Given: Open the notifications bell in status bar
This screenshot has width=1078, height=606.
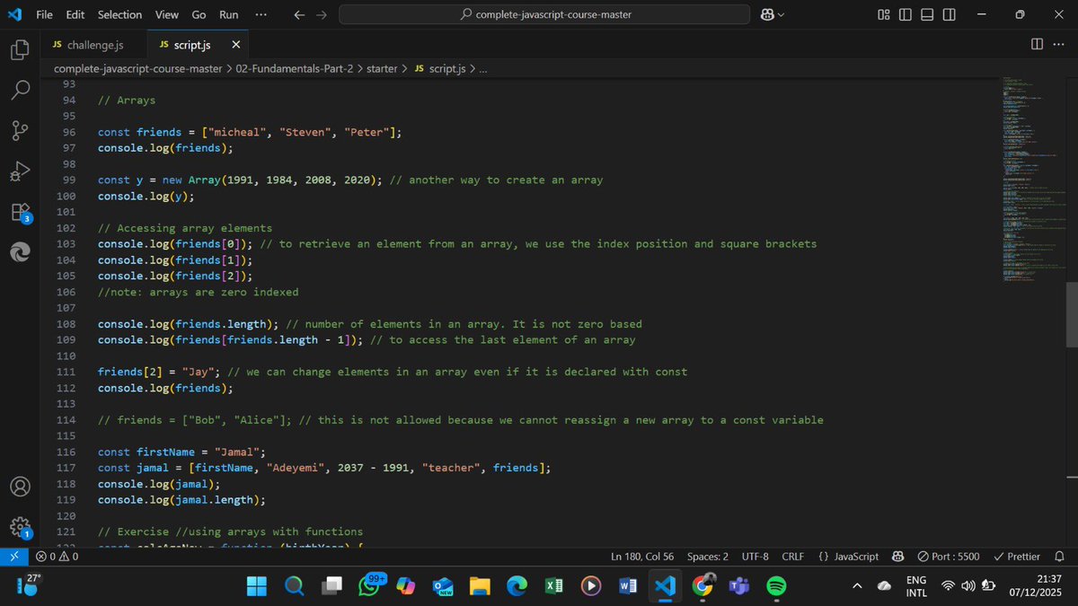Looking at the screenshot, I should coord(1060,557).
